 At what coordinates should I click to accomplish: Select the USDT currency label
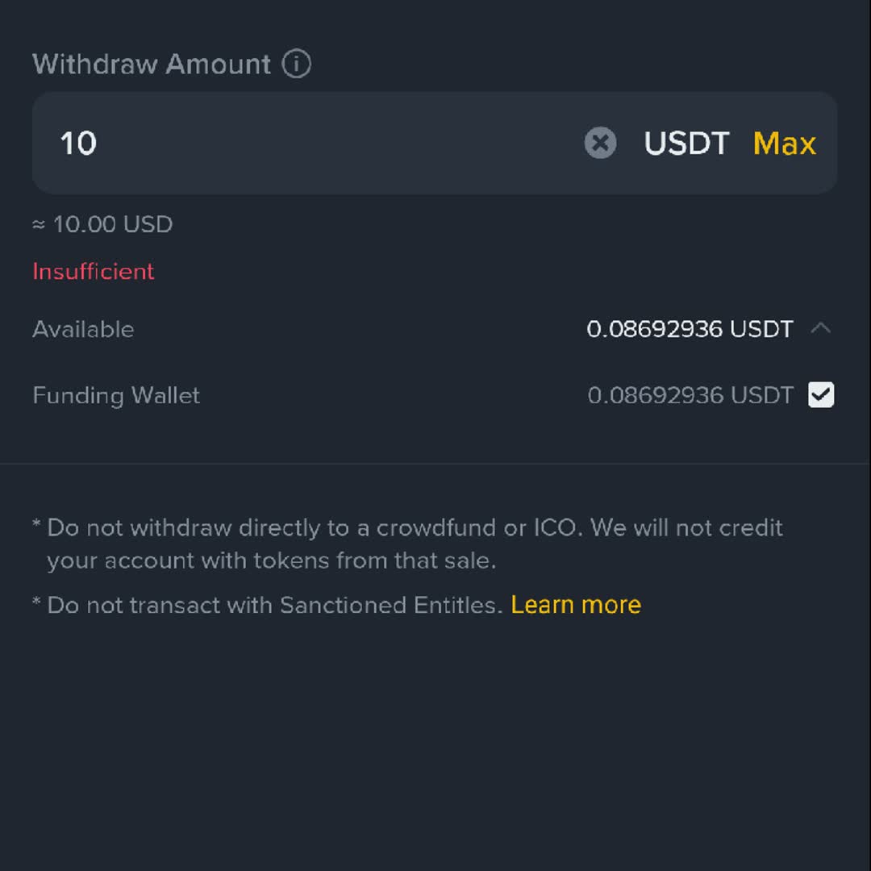(686, 144)
